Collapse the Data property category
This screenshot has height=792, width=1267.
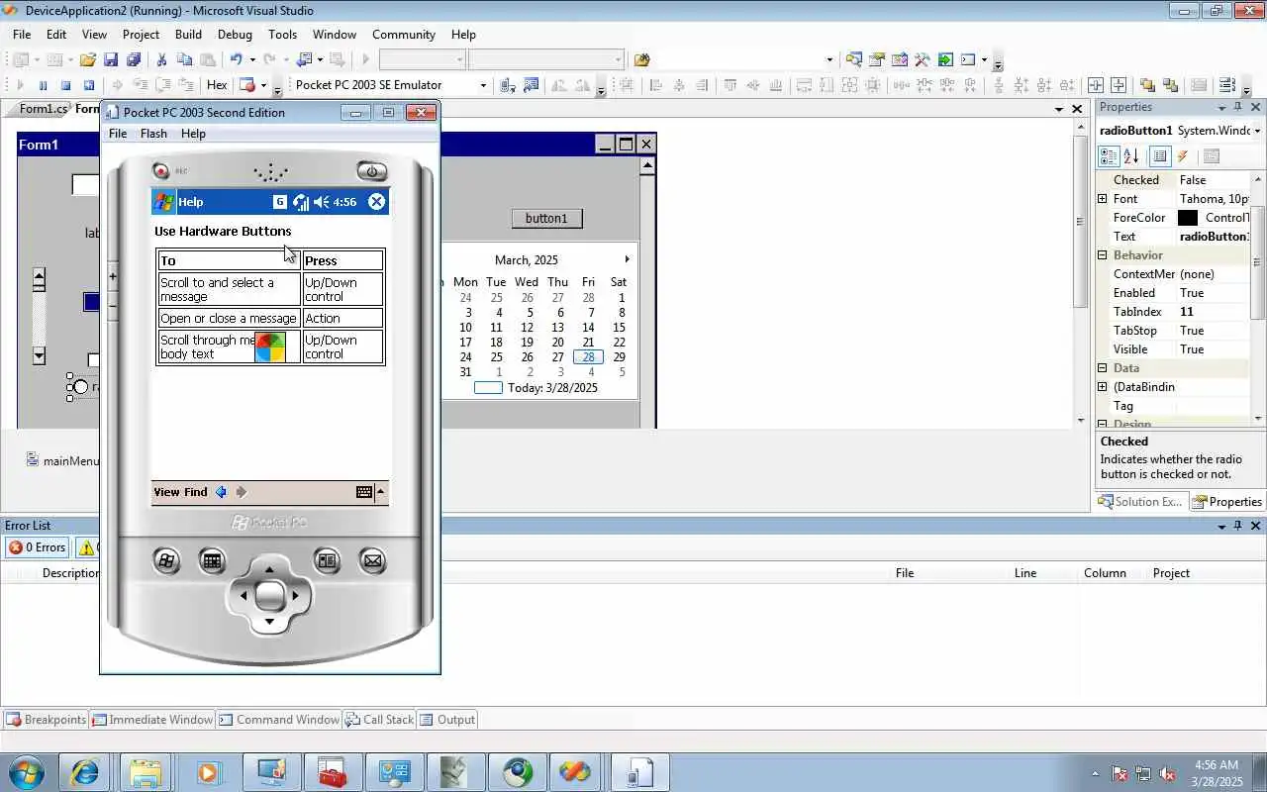(1103, 368)
